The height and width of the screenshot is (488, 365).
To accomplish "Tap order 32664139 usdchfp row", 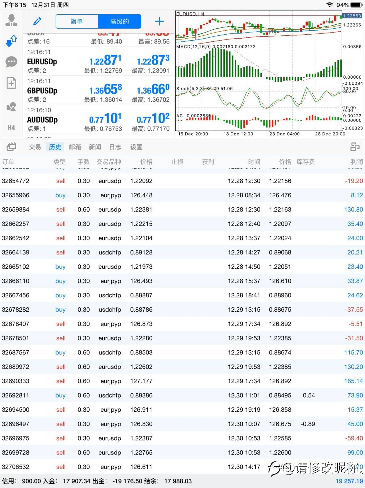I will click(182, 252).
